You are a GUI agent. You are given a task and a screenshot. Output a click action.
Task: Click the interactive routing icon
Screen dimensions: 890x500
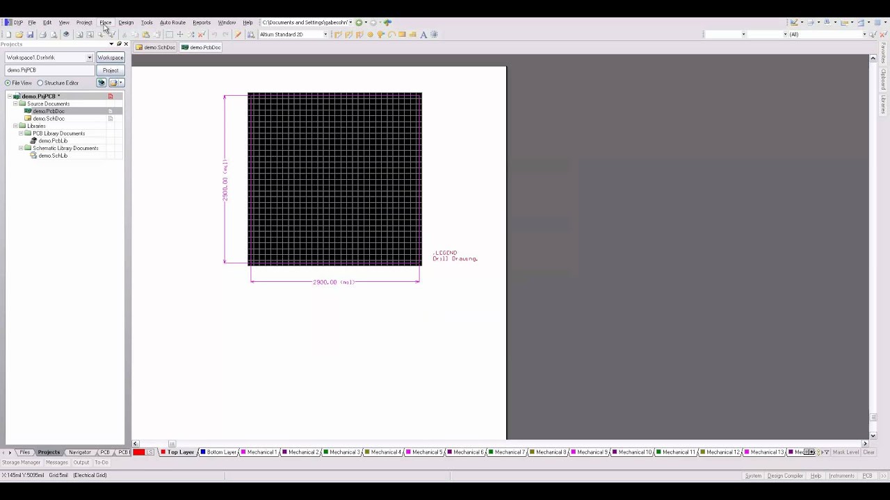(x=337, y=34)
